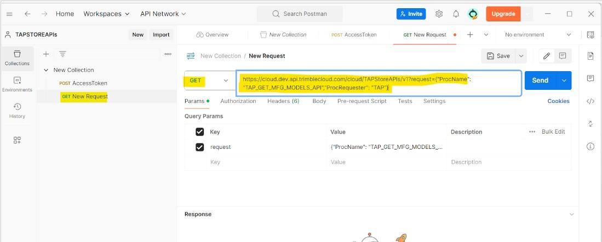Image resolution: width=602 pixels, height=242 pixels.
Task: Click the Invite button
Action: click(411, 14)
